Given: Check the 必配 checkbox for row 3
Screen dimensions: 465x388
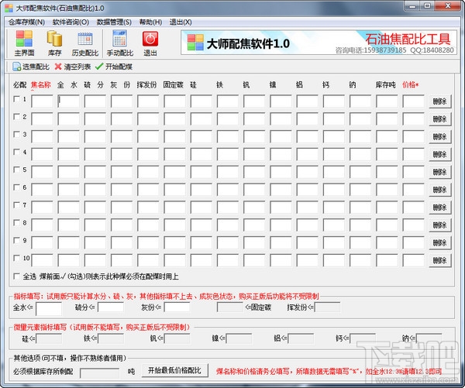Looking at the screenshot, I should click(16, 135).
